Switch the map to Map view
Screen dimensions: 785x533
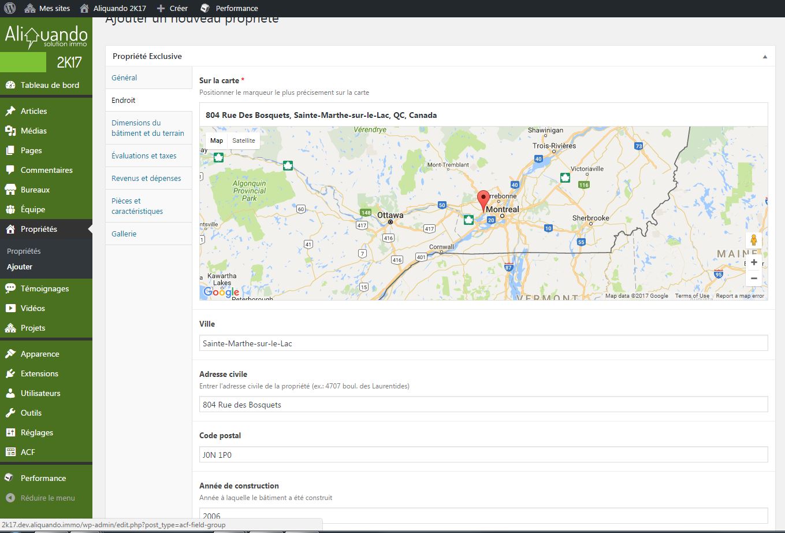[217, 140]
